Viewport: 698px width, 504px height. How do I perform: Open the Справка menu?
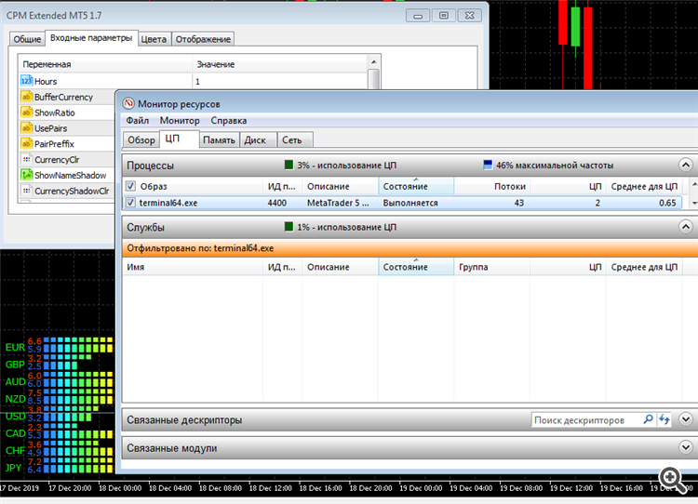[229, 121]
